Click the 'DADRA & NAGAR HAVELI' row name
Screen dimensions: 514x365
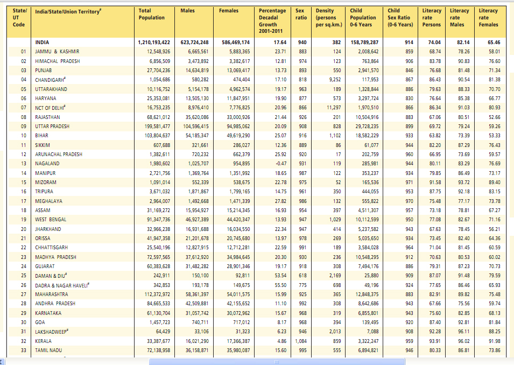(x=62, y=285)
